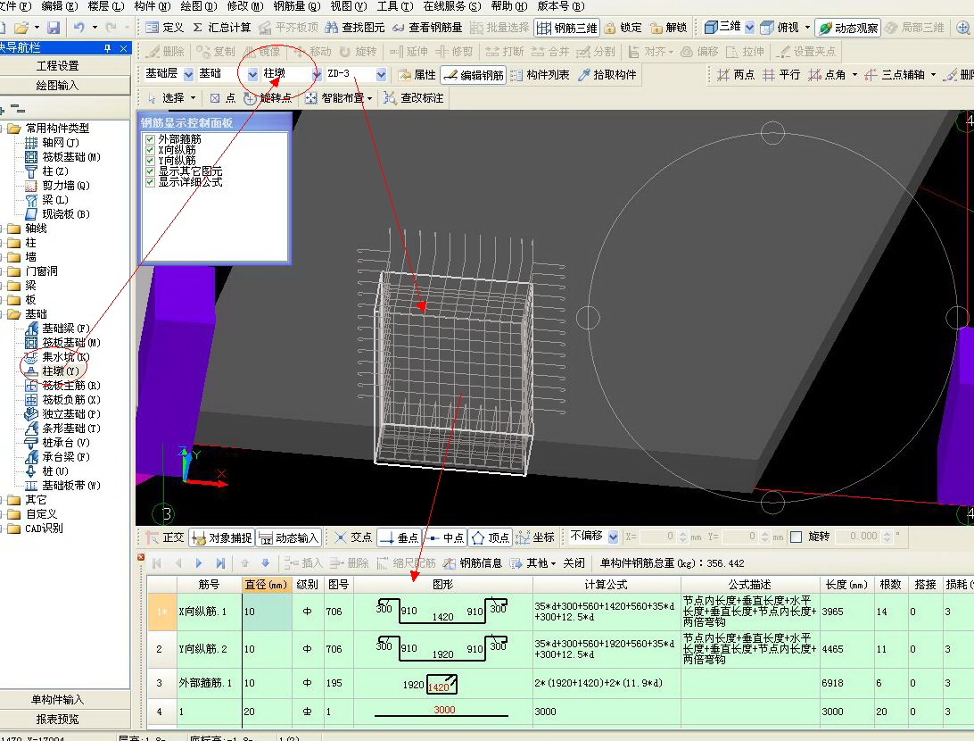974x741 pixels.
Task: Open 查找图元 find element tool
Action: tap(355, 28)
